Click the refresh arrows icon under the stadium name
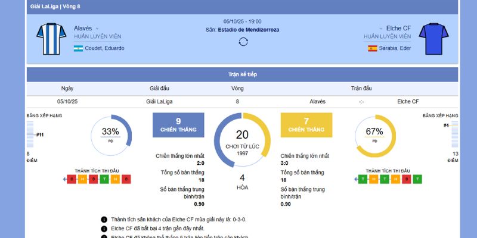The width and height of the screenshot is (477, 238). click(243, 42)
